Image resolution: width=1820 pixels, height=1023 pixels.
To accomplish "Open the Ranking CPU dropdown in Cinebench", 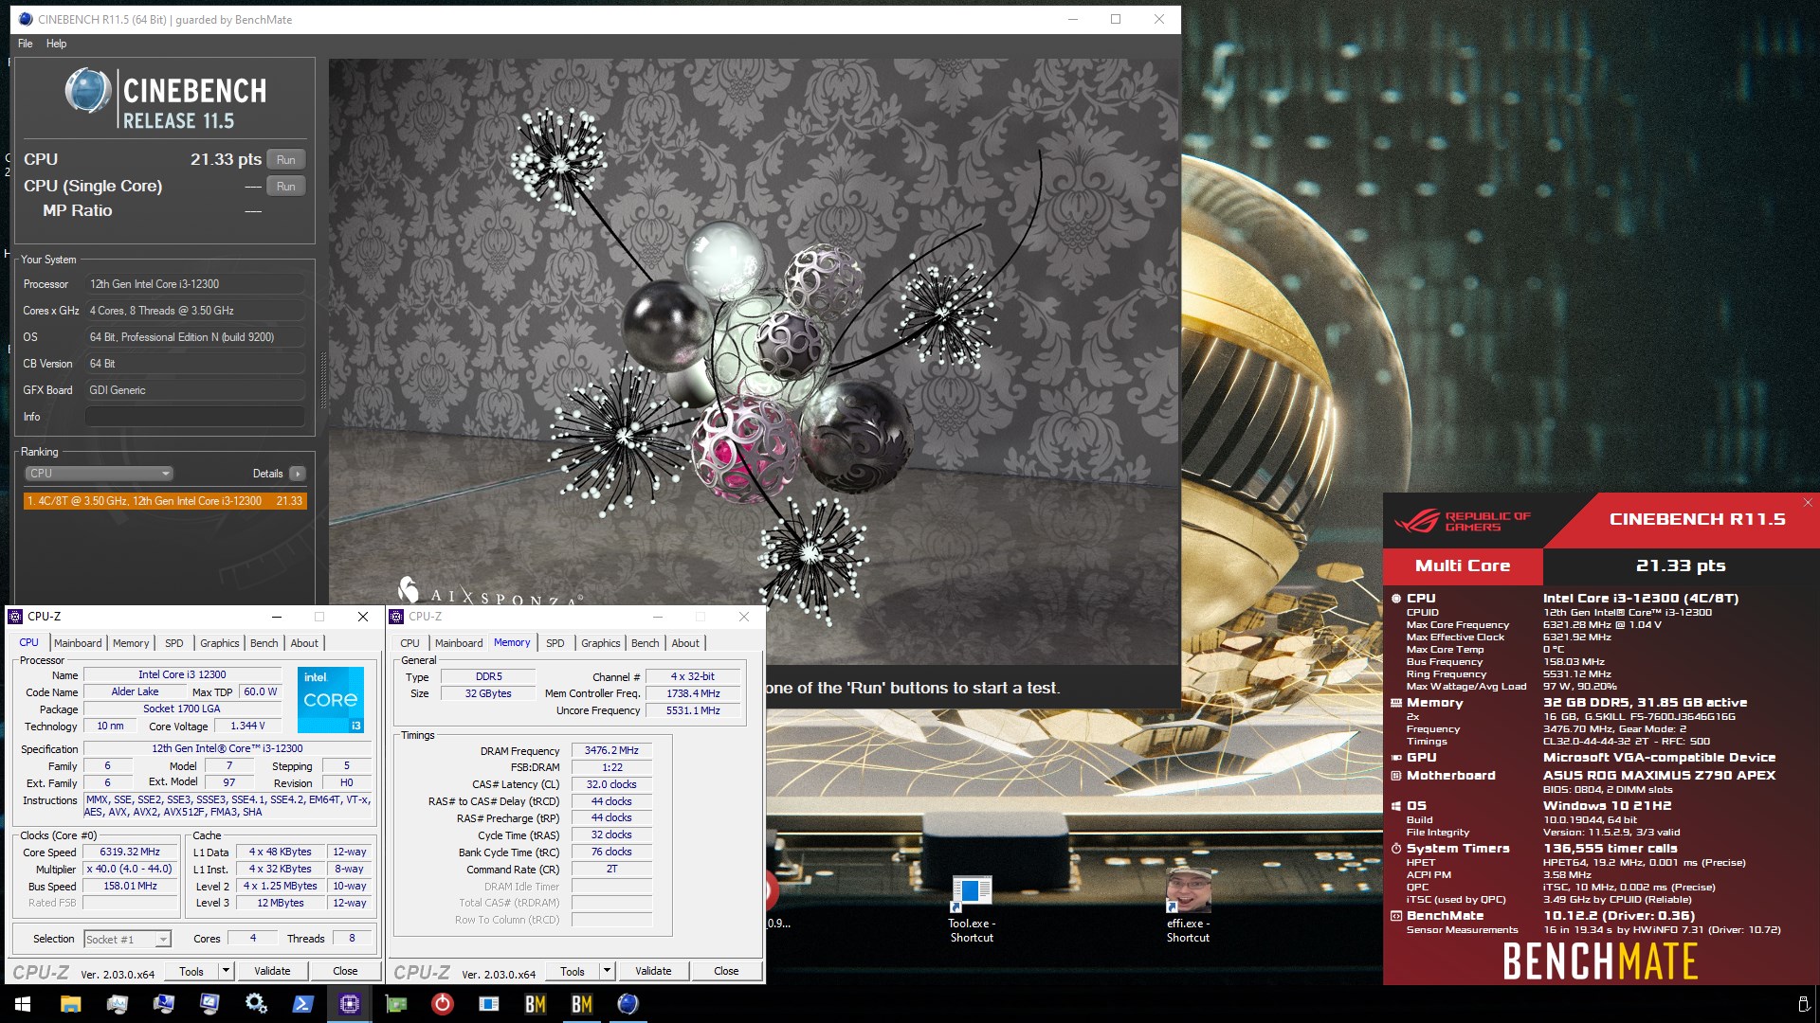I will click(x=99, y=474).
